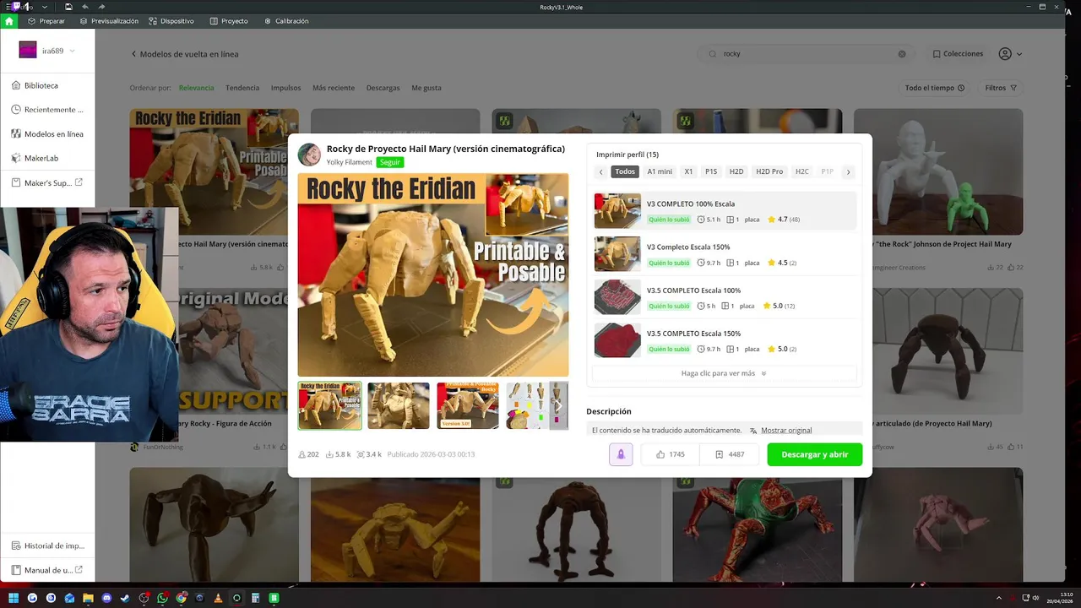Click Descargar y abrir

[x=815, y=454]
